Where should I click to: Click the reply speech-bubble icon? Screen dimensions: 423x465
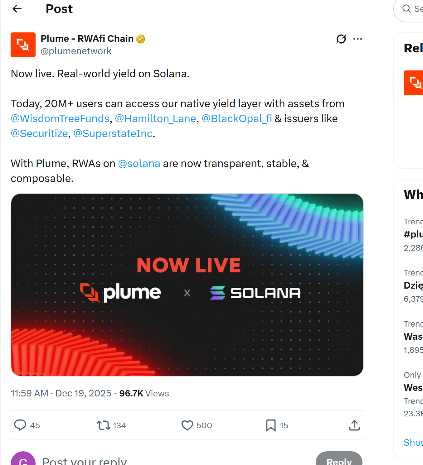[20, 425]
